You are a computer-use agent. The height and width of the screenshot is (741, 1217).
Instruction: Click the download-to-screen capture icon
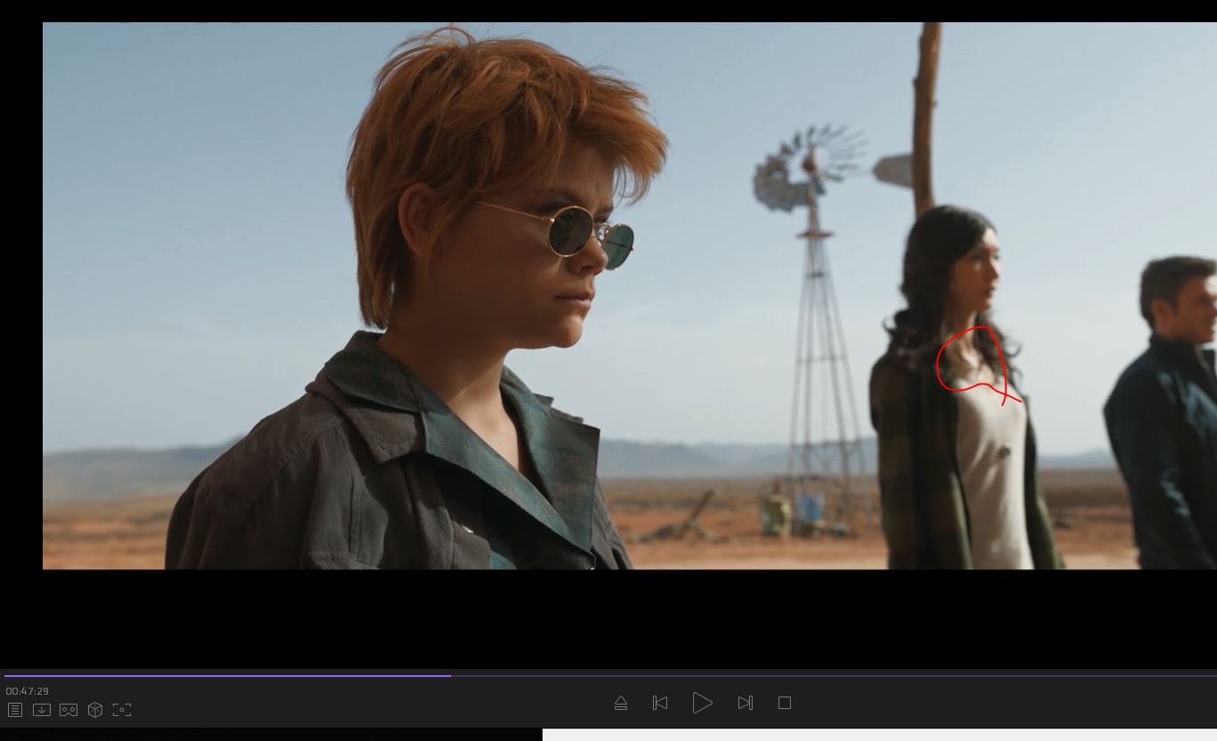pyautogui.click(x=42, y=710)
